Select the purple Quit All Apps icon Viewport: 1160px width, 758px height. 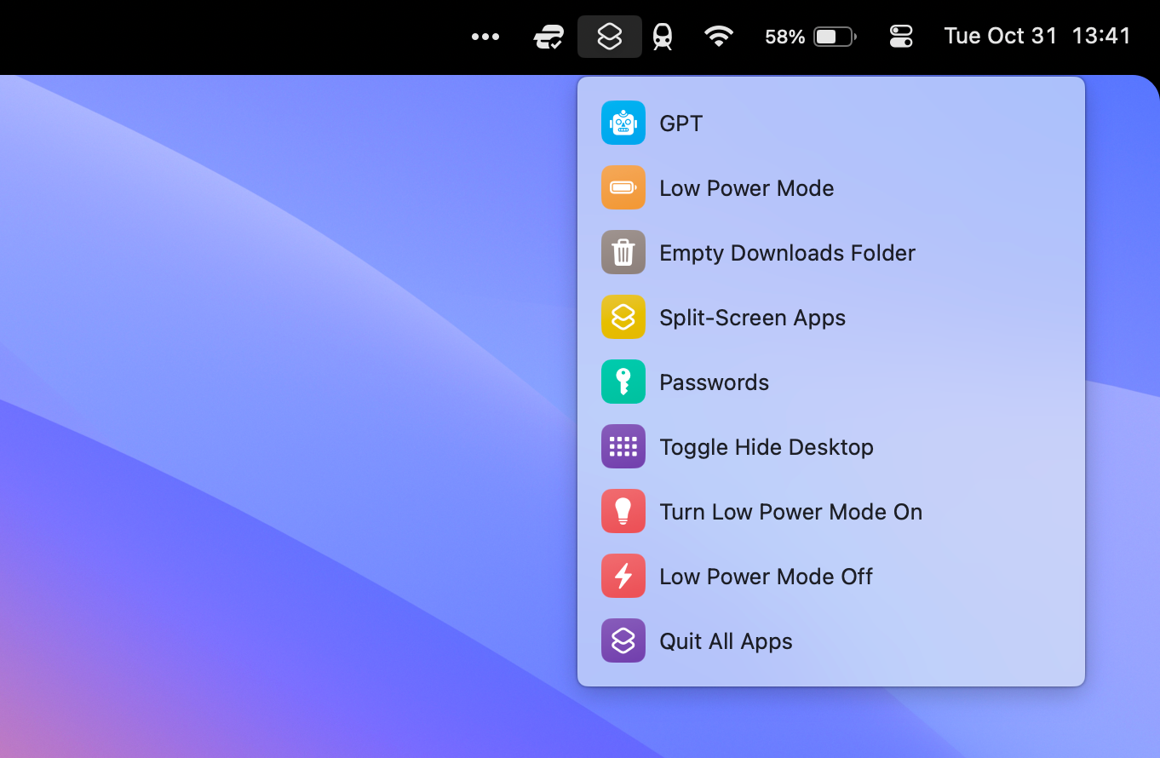click(623, 640)
